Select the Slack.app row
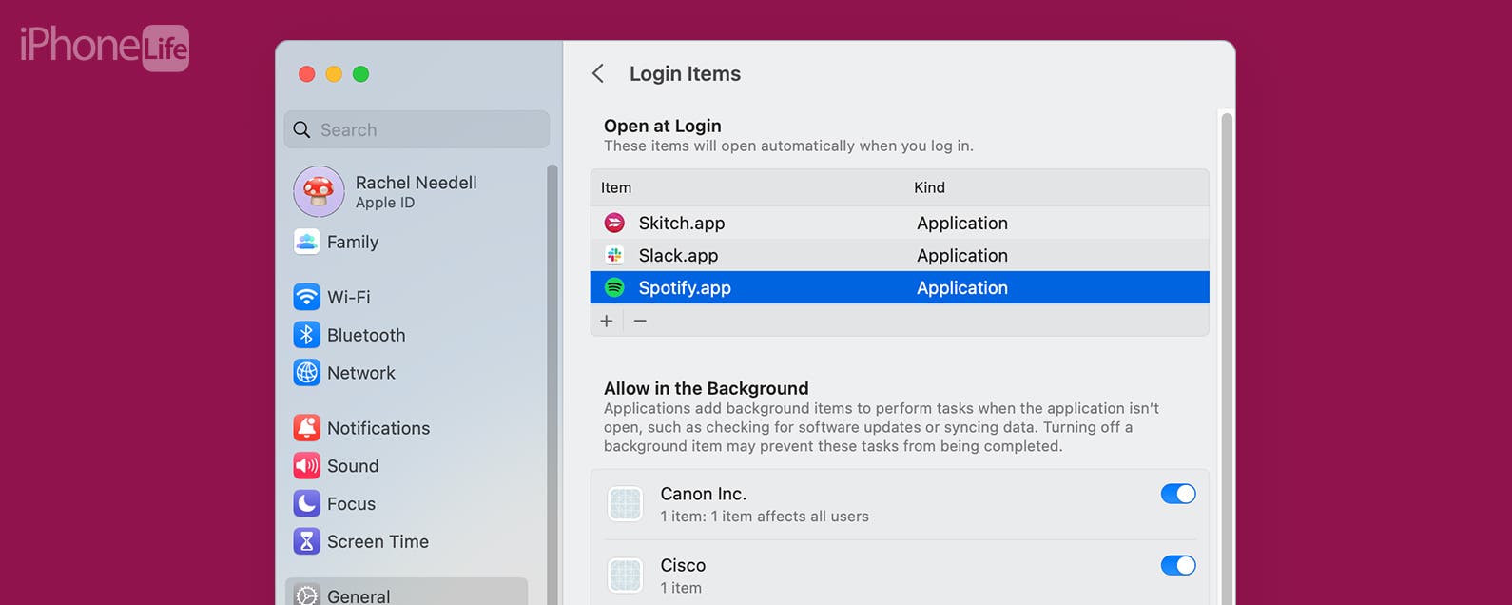1512x605 pixels. pyautogui.click(x=900, y=255)
